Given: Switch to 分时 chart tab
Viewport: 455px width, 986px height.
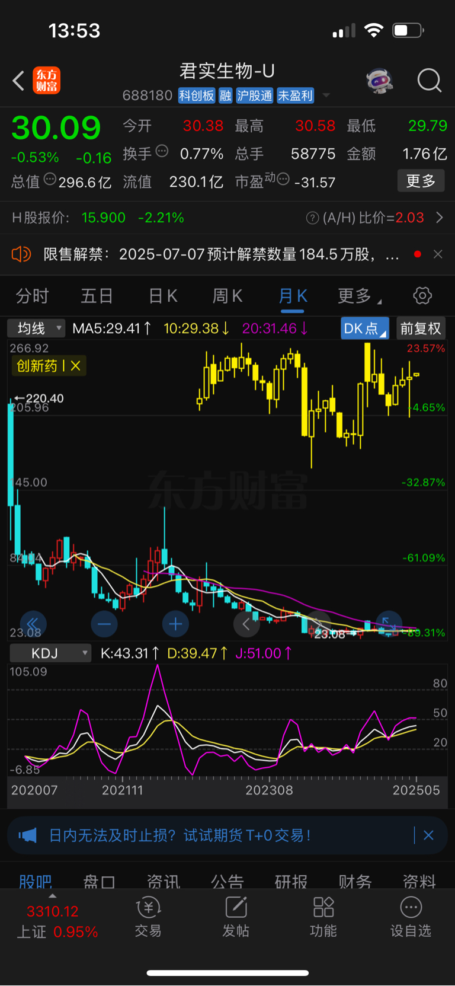Looking at the screenshot, I should pos(32,296).
